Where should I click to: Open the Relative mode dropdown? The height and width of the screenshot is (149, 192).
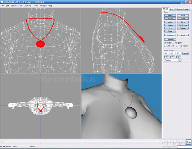pos(180,60)
